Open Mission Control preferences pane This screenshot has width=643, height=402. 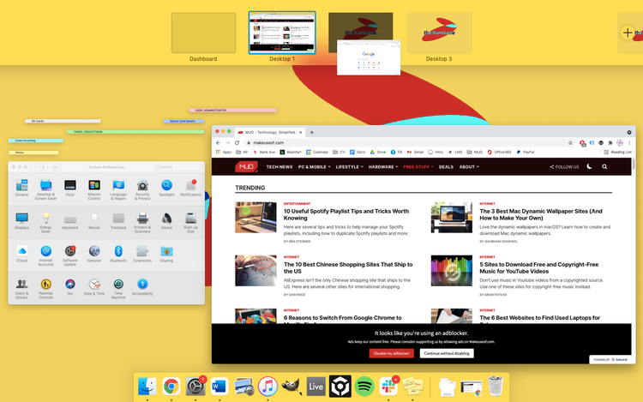coord(94,189)
